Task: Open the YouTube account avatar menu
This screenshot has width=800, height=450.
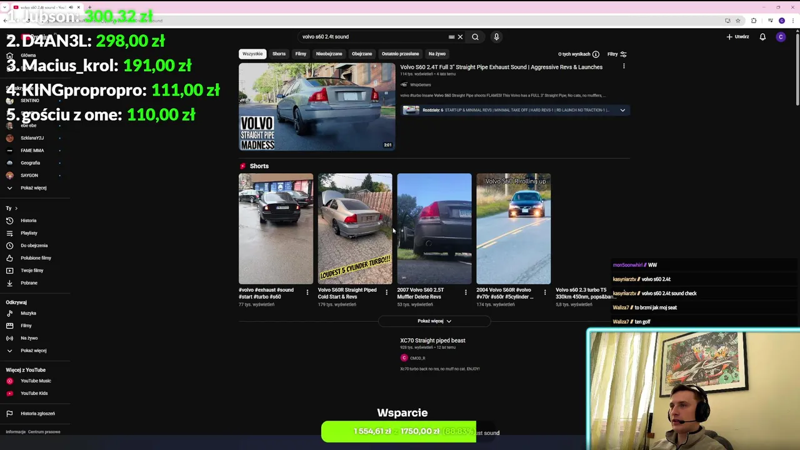Action: click(781, 37)
